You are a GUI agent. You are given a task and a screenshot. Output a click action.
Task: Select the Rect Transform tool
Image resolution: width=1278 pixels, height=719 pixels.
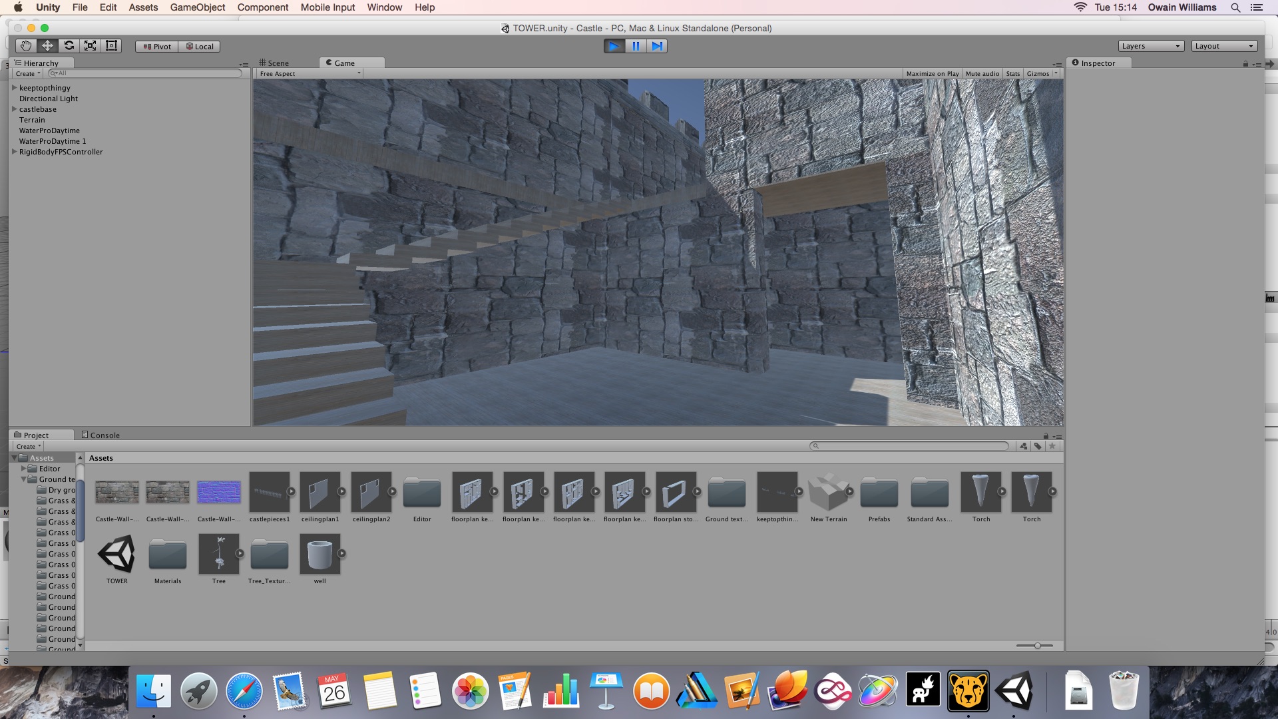coord(111,46)
